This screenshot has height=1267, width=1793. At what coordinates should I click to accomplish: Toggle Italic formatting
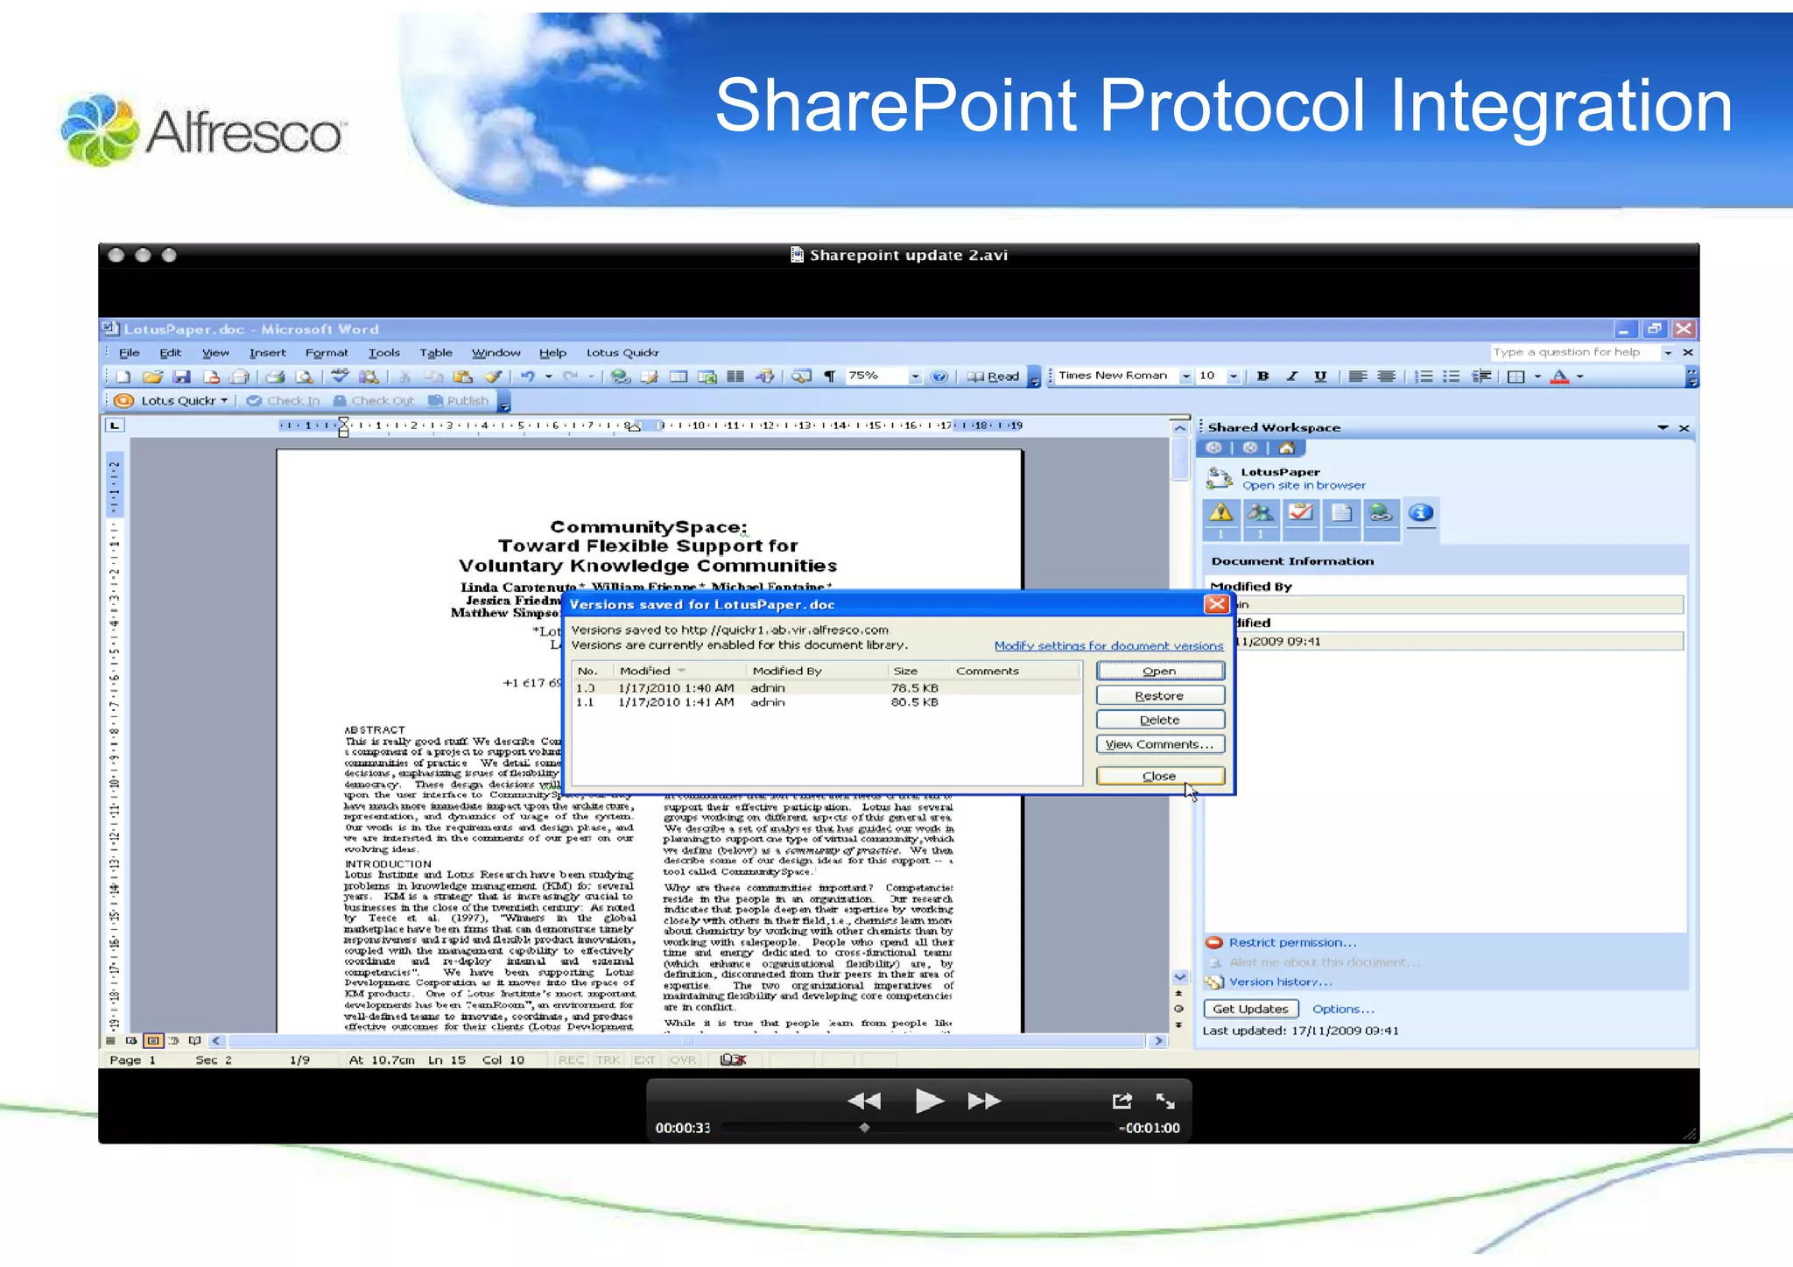1291,377
